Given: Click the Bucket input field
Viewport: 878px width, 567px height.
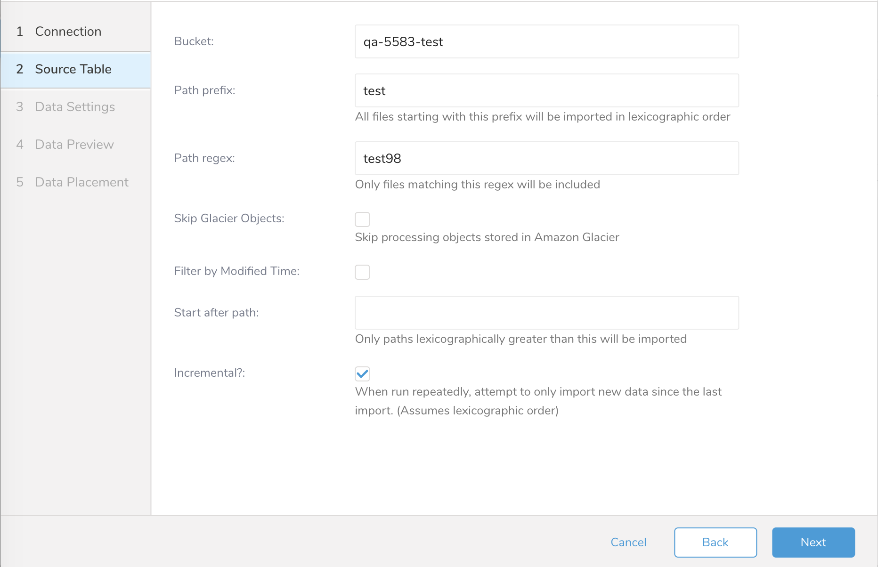Looking at the screenshot, I should pyautogui.click(x=546, y=42).
